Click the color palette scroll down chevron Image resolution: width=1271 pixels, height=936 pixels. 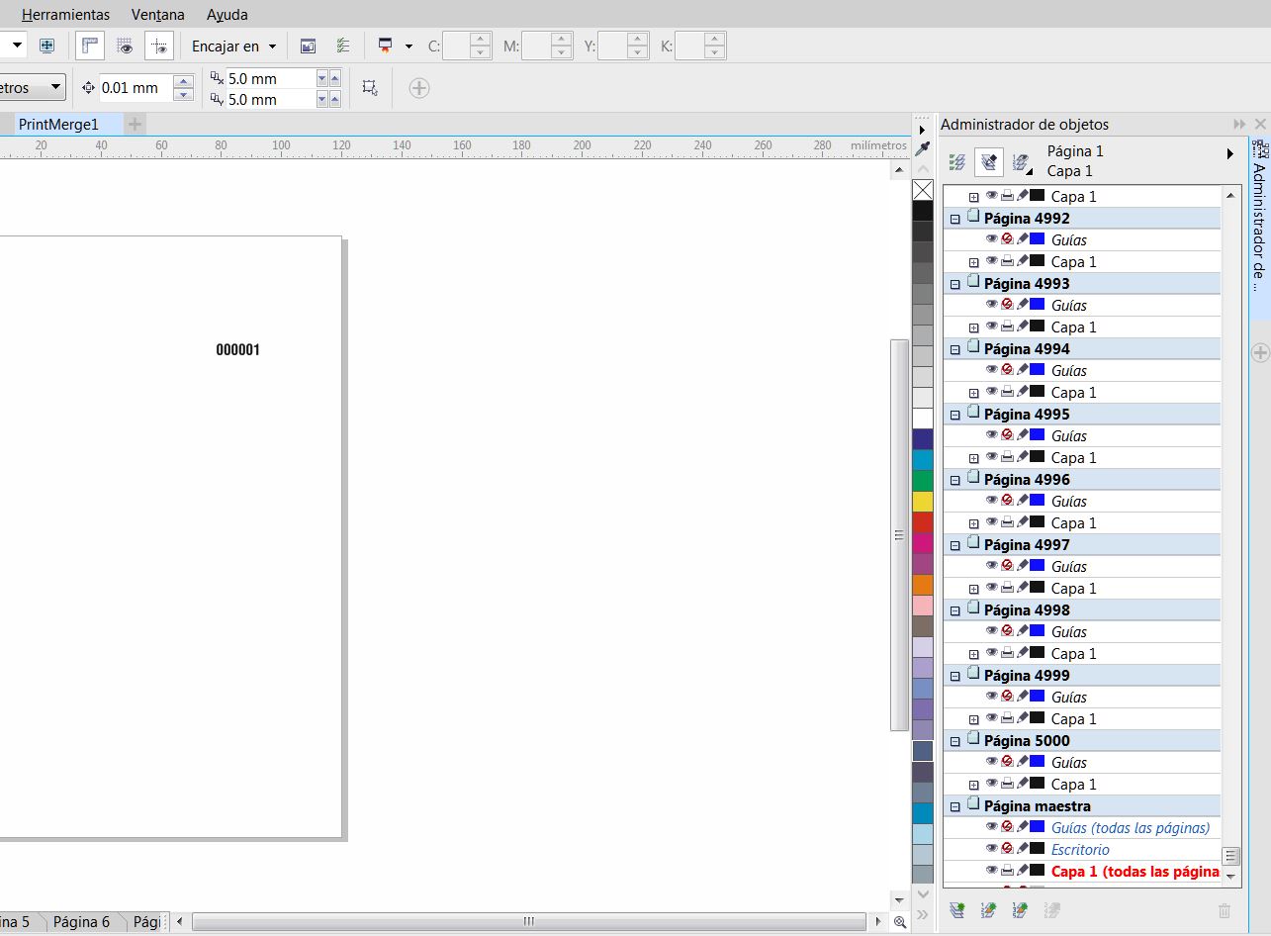tap(923, 894)
